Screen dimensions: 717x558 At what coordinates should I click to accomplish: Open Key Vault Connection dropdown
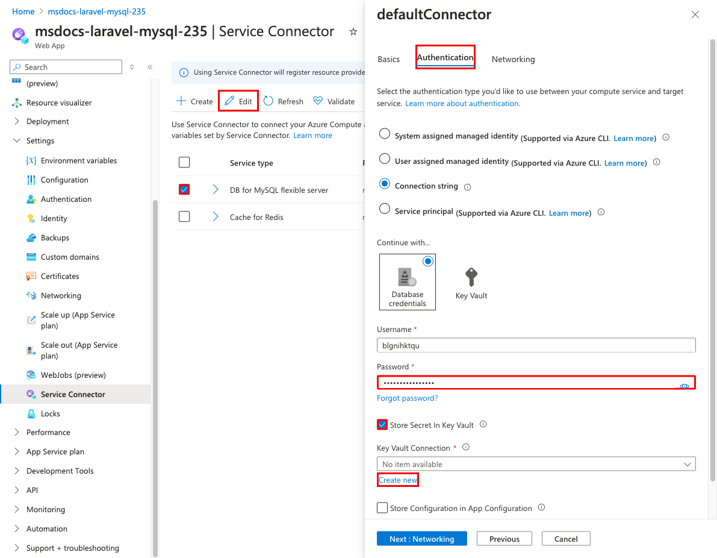tap(536, 464)
